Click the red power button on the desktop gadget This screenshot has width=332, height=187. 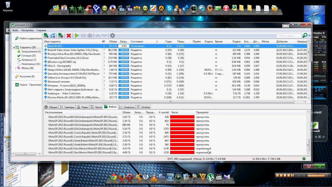pyautogui.click(x=309, y=166)
